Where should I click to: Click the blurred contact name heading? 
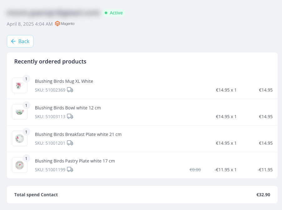click(53, 13)
